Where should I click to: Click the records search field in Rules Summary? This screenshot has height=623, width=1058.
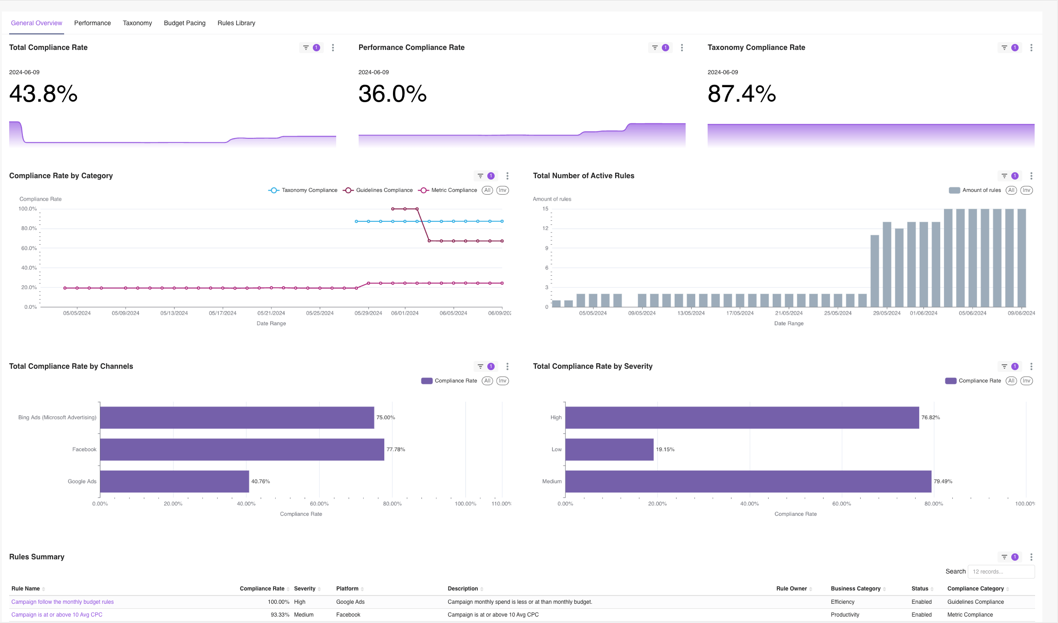[1001, 571]
